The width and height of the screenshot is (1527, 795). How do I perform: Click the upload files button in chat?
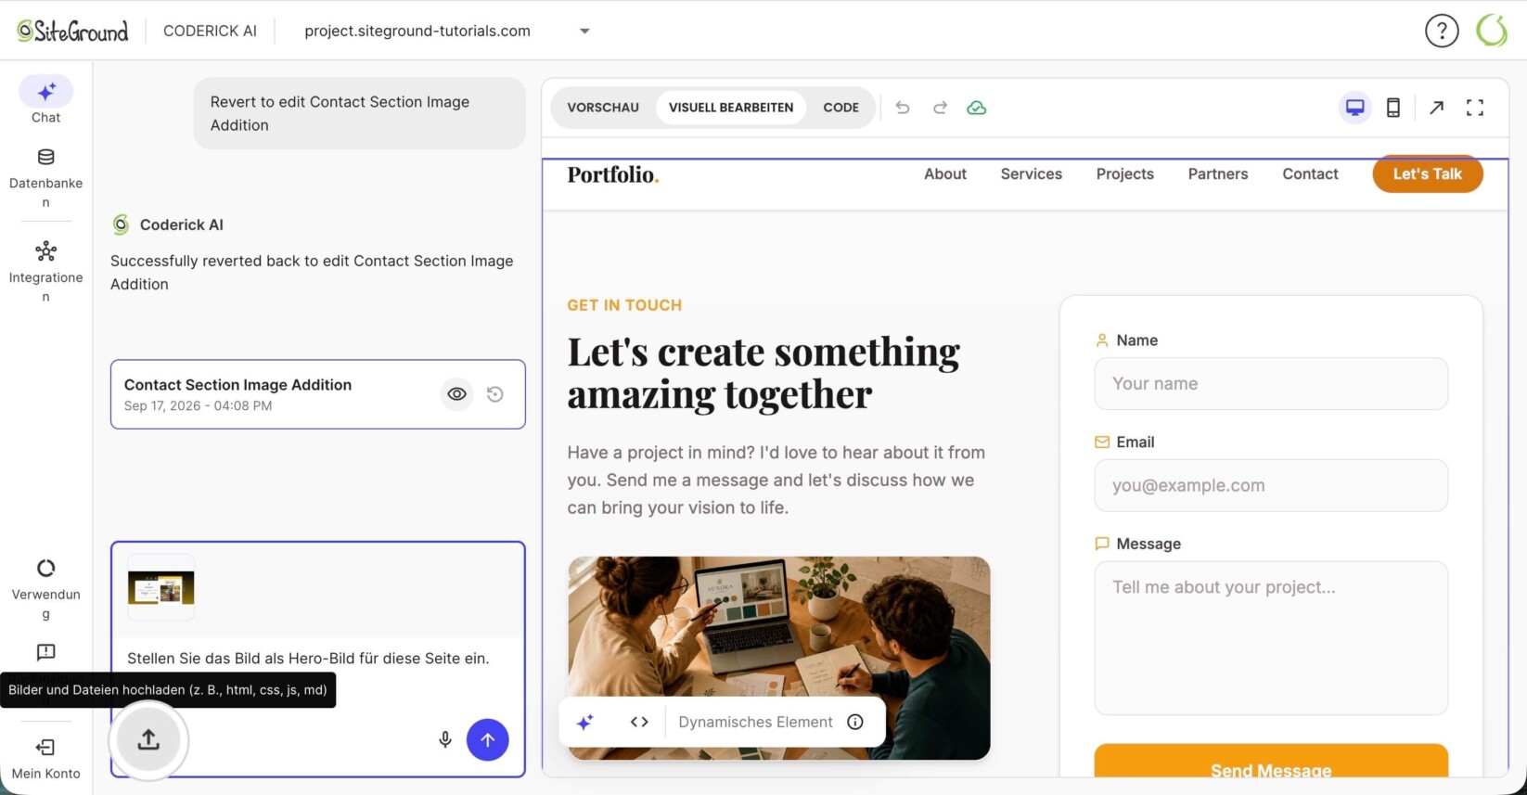click(x=148, y=739)
